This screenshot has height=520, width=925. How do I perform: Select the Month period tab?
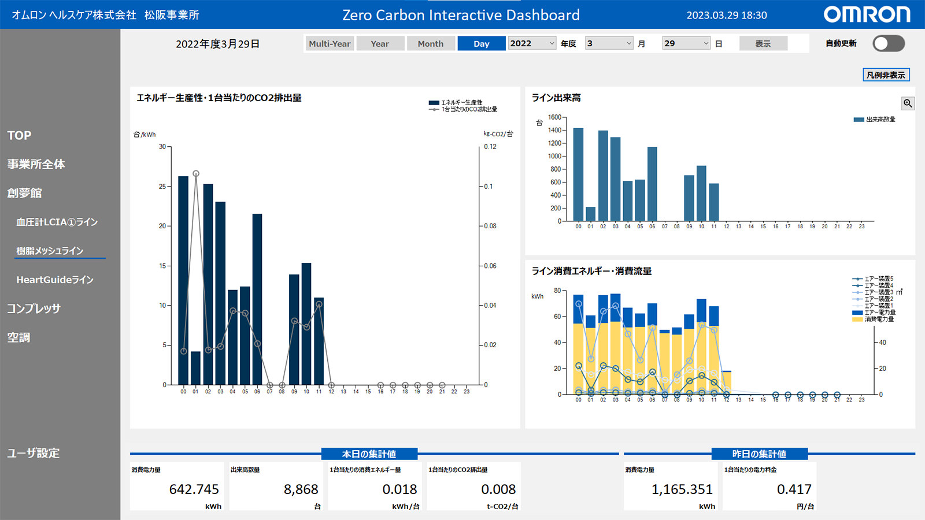click(x=431, y=44)
